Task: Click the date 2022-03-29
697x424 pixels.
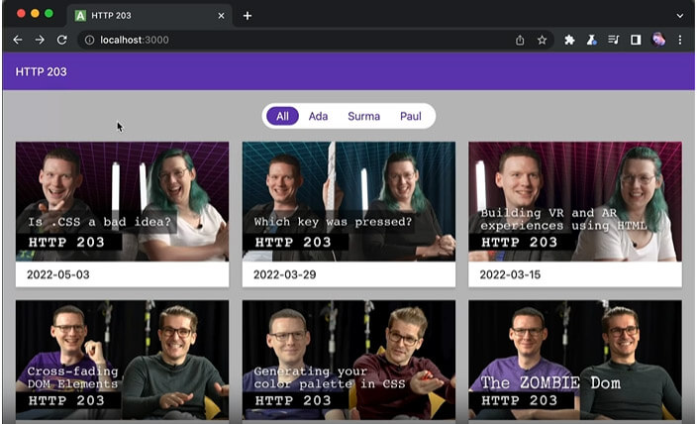Action: point(284,274)
